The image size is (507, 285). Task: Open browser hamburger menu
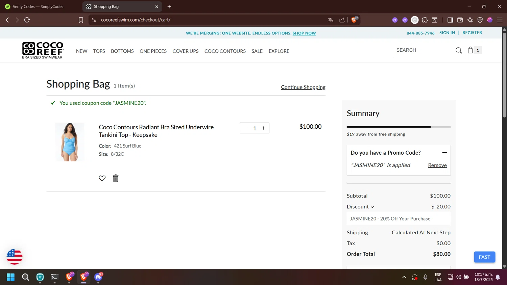500,20
